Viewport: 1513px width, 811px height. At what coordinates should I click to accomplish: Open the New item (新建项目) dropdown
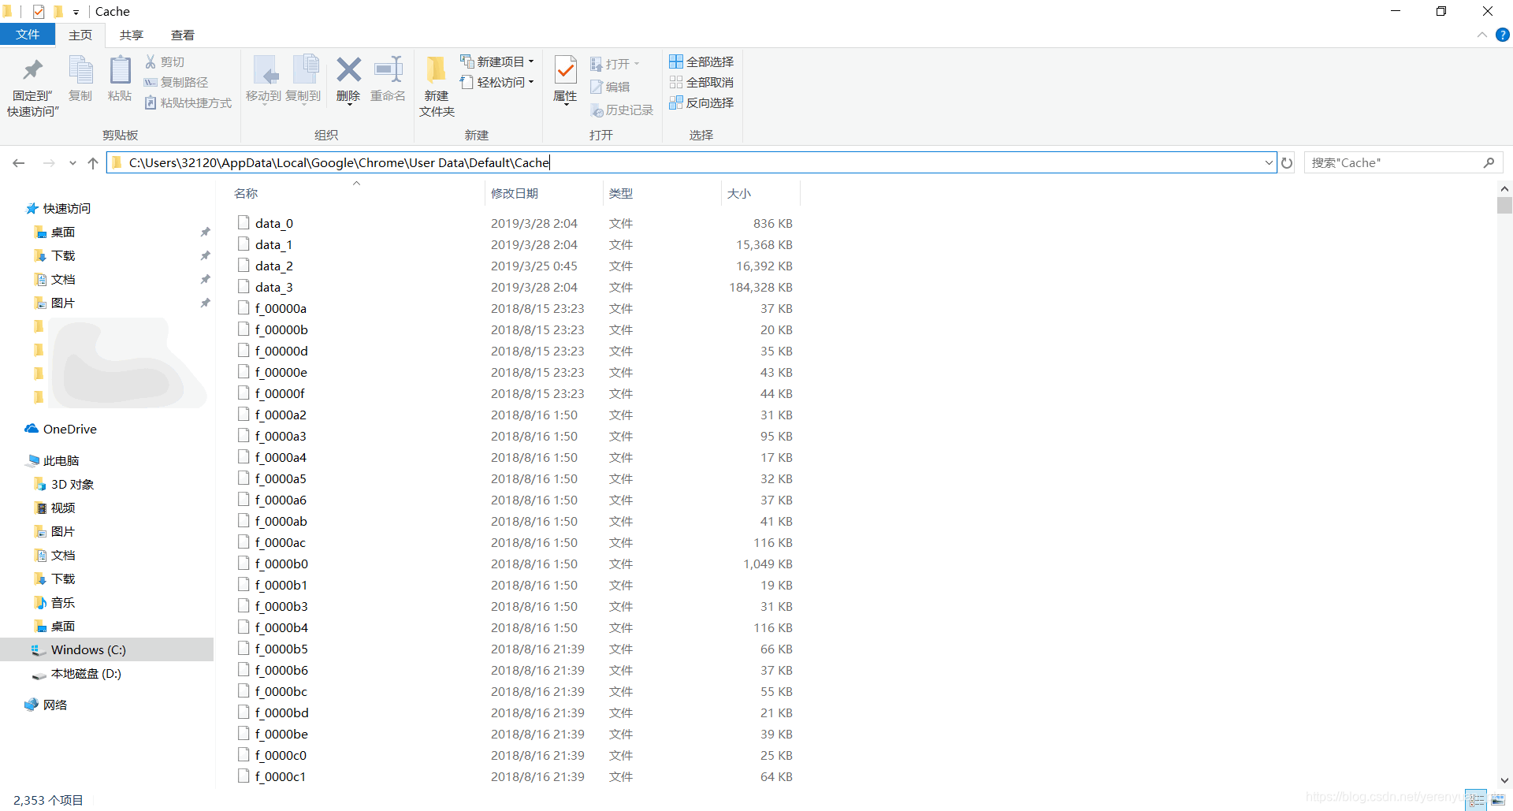(497, 61)
